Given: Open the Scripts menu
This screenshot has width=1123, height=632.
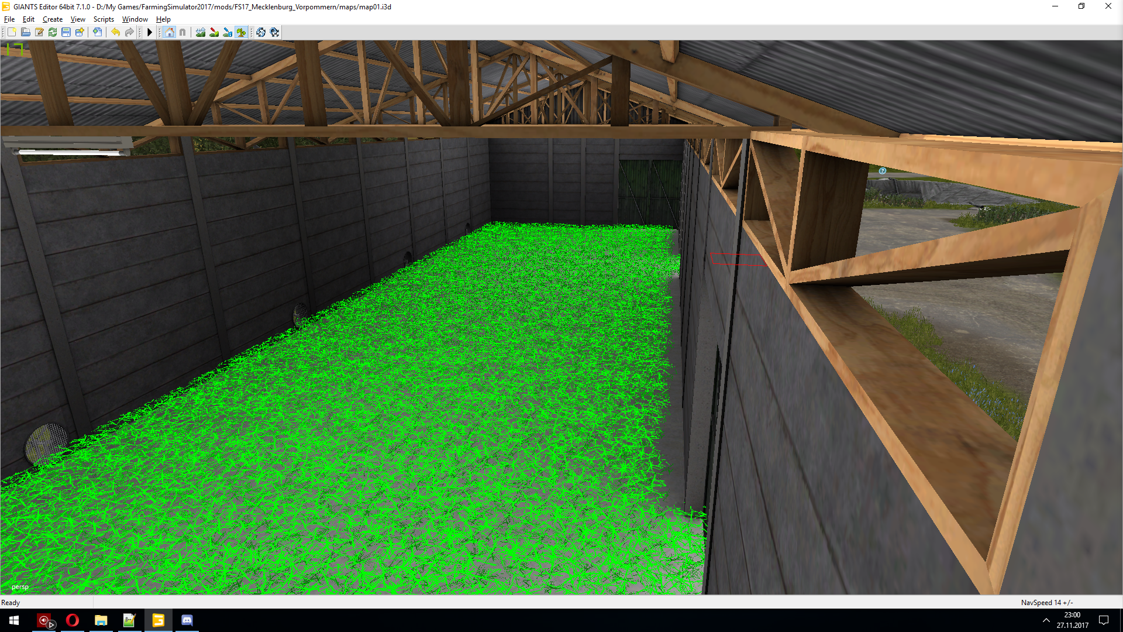Looking at the screenshot, I should tap(104, 19).
